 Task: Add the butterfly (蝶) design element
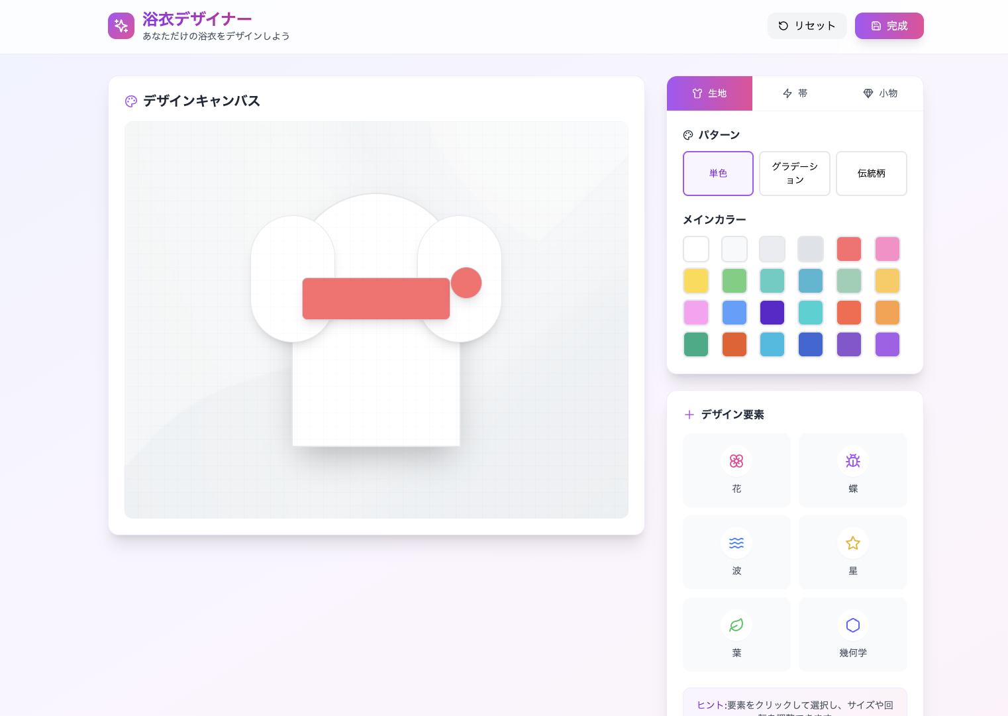pyautogui.click(x=852, y=470)
